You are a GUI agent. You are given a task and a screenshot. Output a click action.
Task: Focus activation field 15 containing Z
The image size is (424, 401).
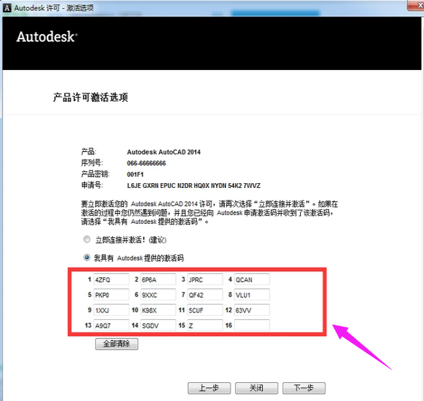tap(204, 326)
